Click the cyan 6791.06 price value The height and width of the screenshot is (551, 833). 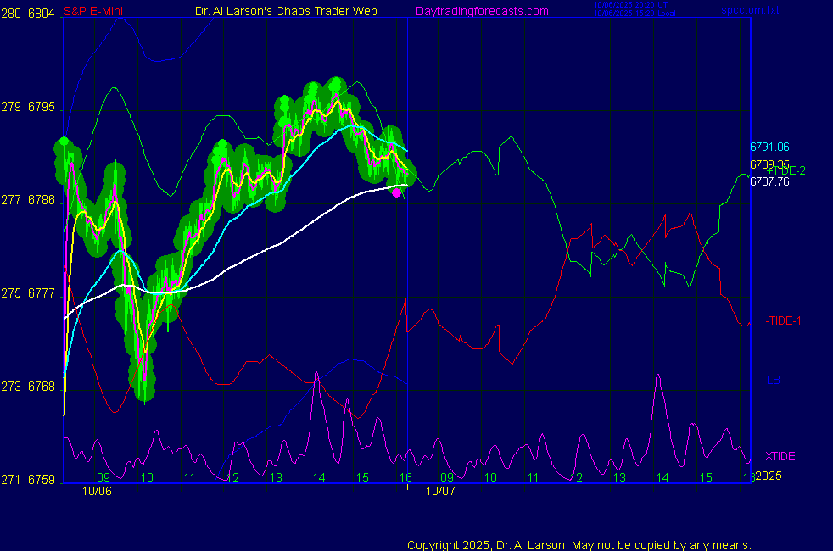(x=769, y=147)
